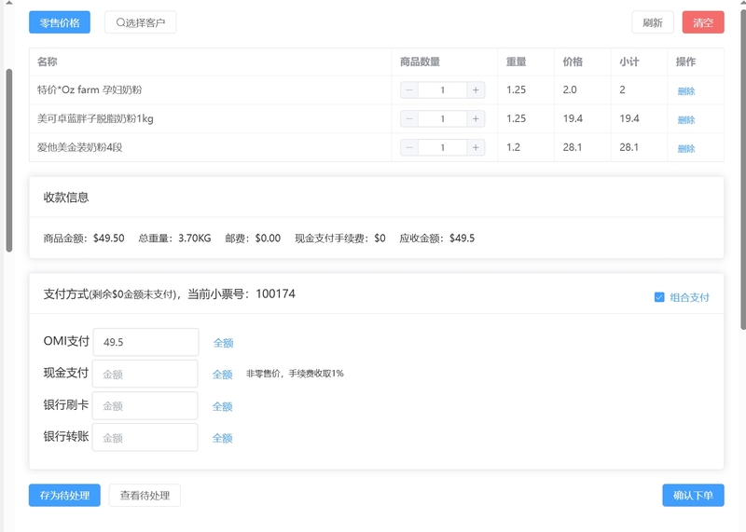This screenshot has width=746, height=532.
Task: Click the 小计 column header
Action: [629, 61]
